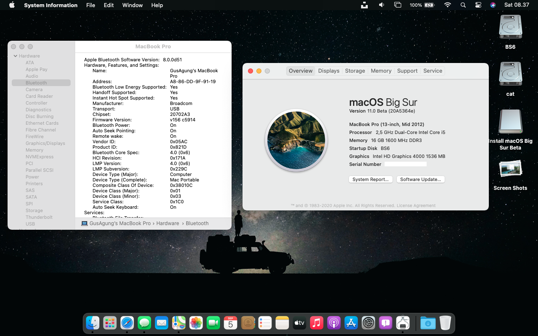Select Memory in hardware sidebar
Screen dimensions: 538x336
pos(34,150)
